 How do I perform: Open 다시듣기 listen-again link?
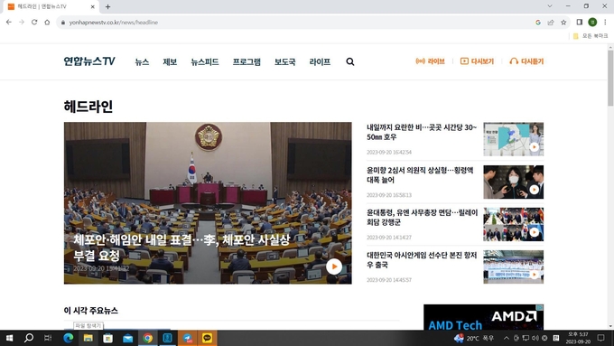point(526,61)
